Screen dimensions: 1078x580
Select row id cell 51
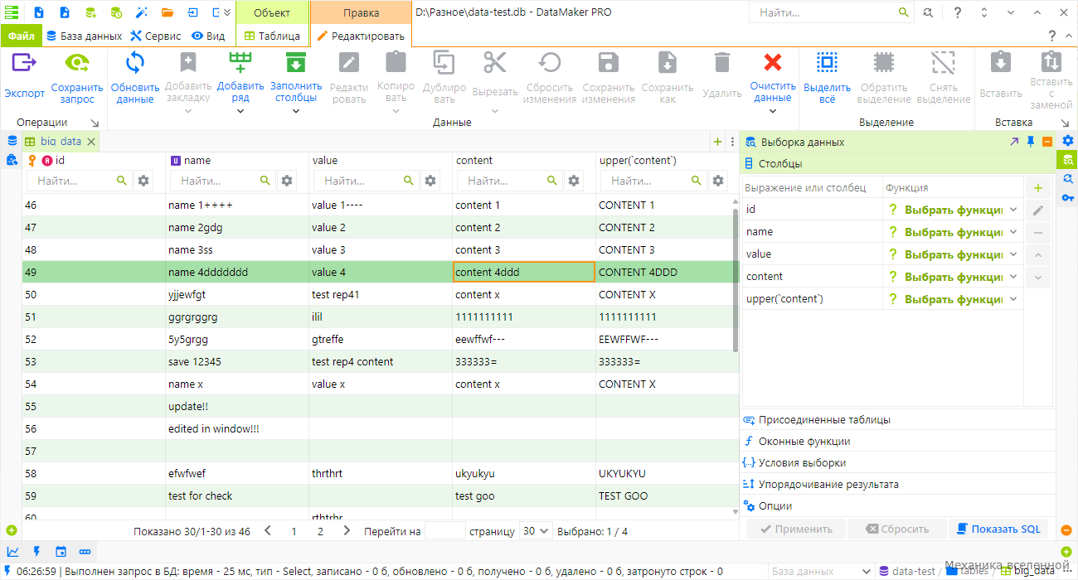pos(94,317)
